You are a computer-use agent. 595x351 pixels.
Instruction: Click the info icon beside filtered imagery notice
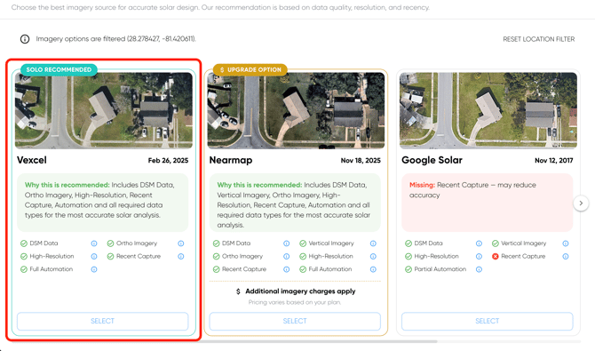pos(25,39)
